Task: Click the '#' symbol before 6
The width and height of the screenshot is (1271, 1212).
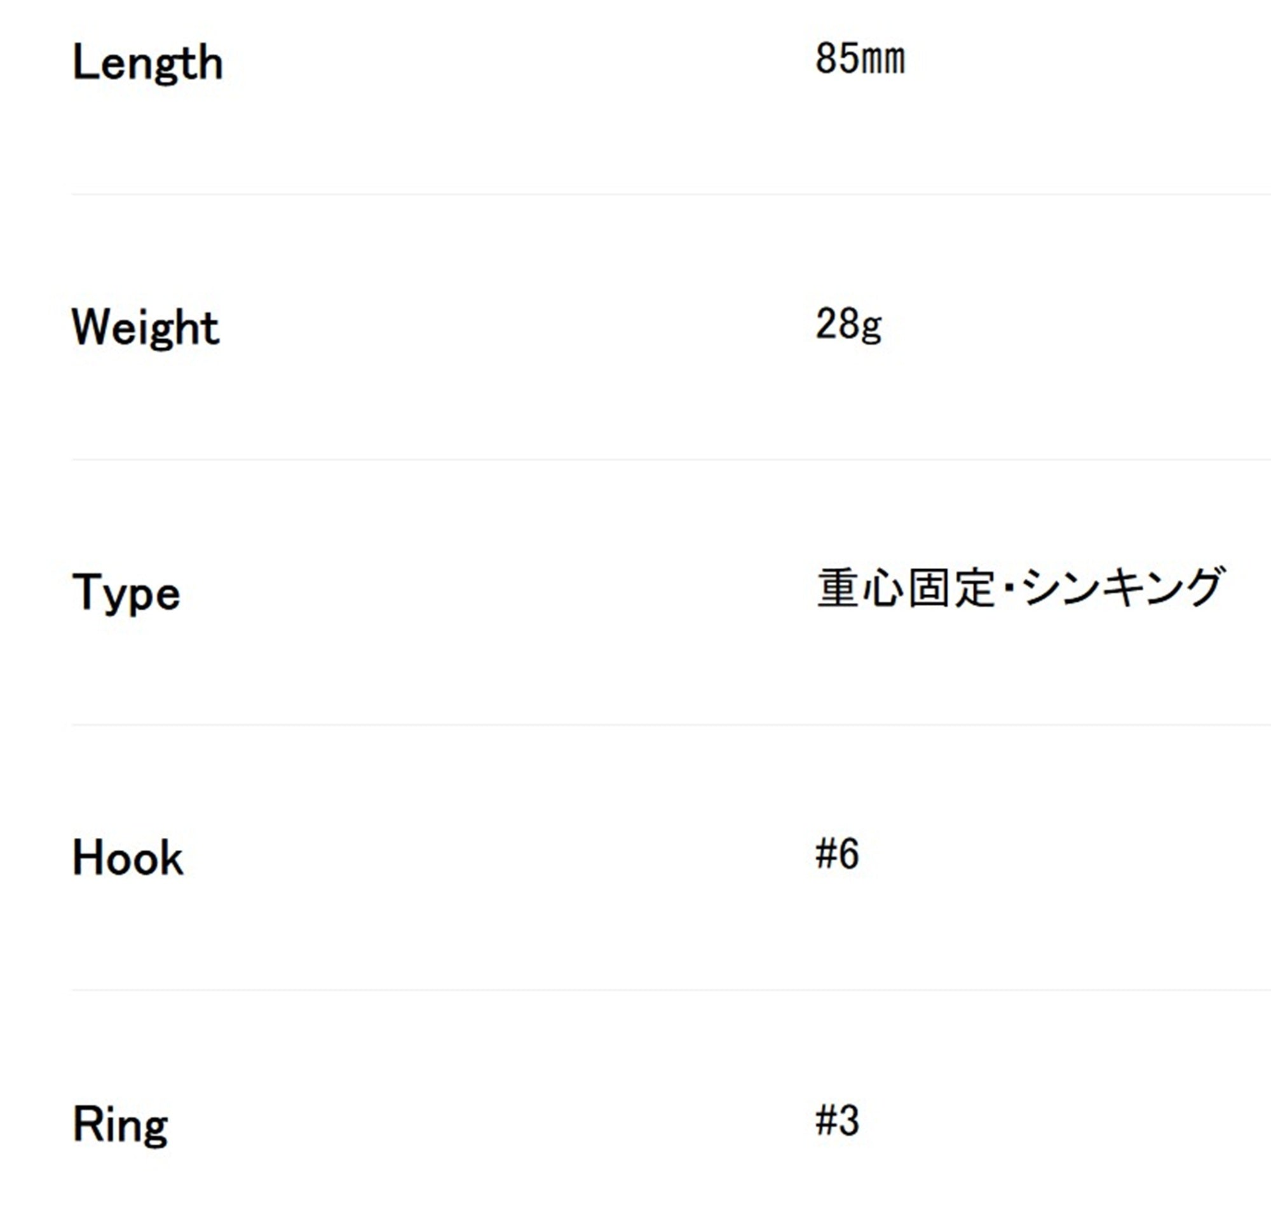Action: coord(826,854)
